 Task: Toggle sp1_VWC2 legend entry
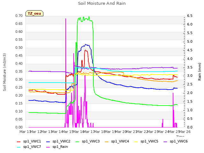click(x=58, y=142)
